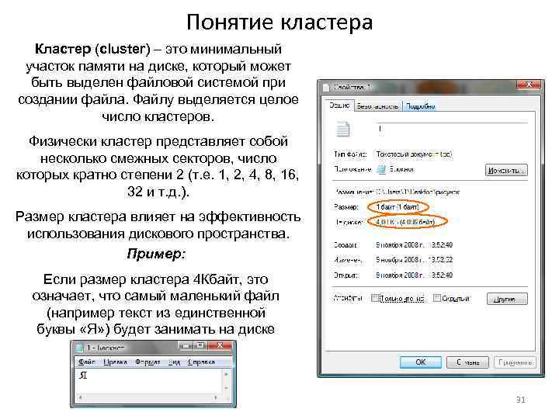559x419 pixels.
Task: Click the Отмена button in Properties
Action: point(467,362)
